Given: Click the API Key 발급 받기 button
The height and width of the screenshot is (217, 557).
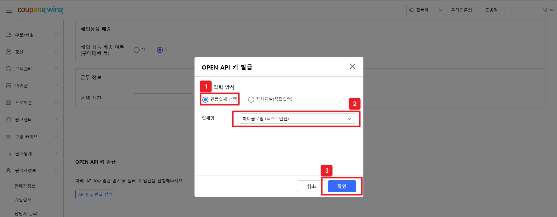Looking at the screenshot, I should pos(95,194).
